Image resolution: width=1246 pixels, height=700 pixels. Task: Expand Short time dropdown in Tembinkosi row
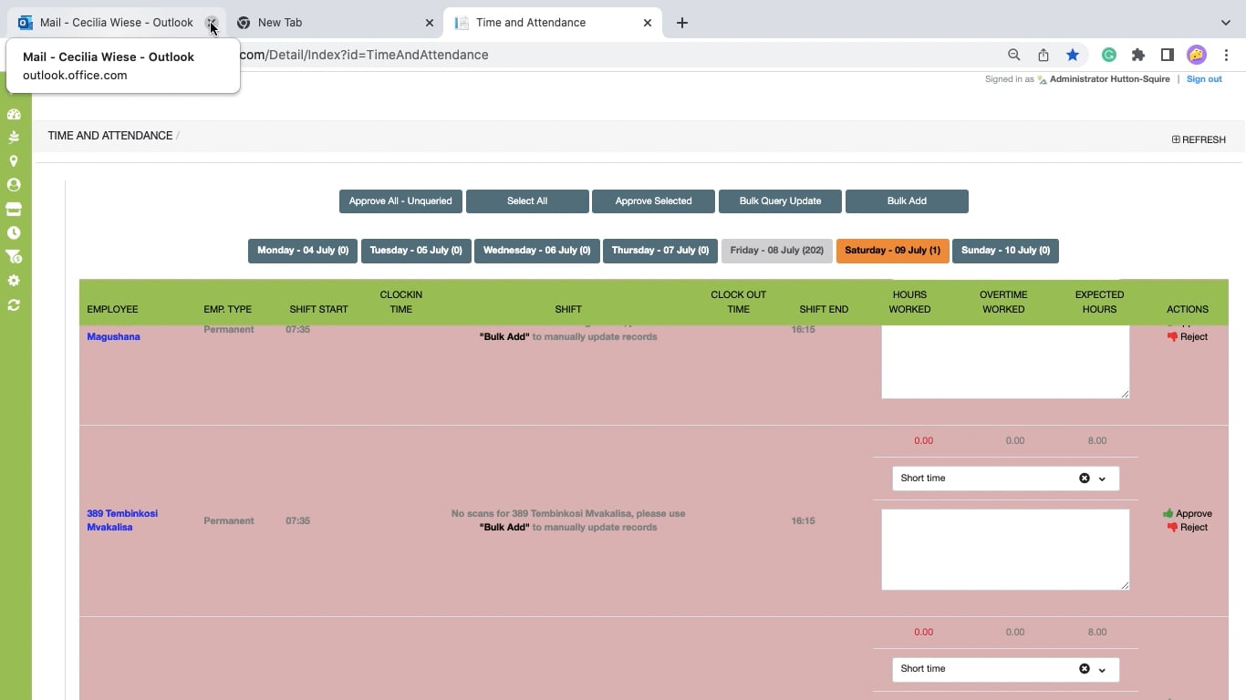1102,479
